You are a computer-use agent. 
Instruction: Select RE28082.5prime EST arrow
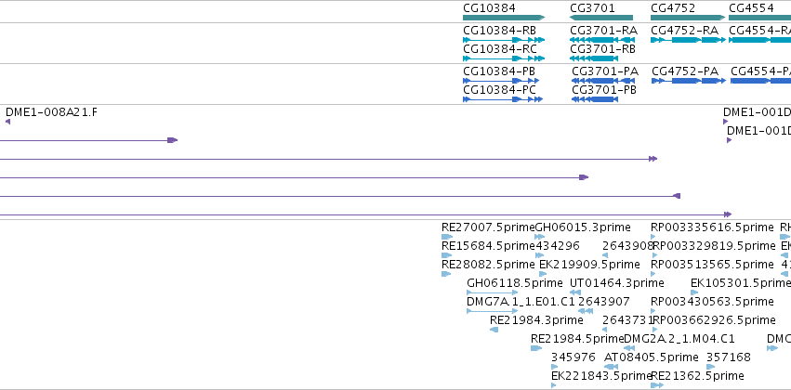(446, 274)
